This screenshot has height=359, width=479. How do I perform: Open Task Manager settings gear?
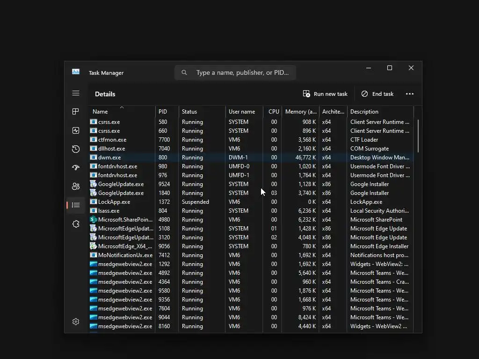(76, 322)
